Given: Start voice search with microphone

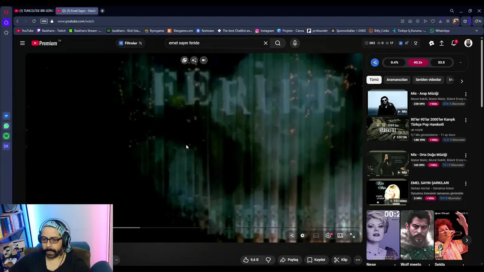Looking at the screenshot, I should click(x=295, y=43).
